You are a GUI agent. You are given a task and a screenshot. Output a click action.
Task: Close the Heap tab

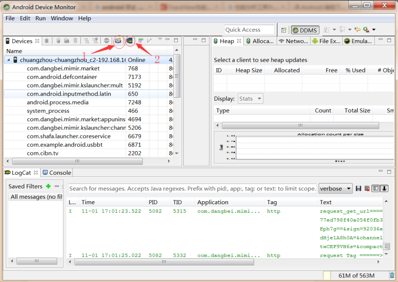239,41
